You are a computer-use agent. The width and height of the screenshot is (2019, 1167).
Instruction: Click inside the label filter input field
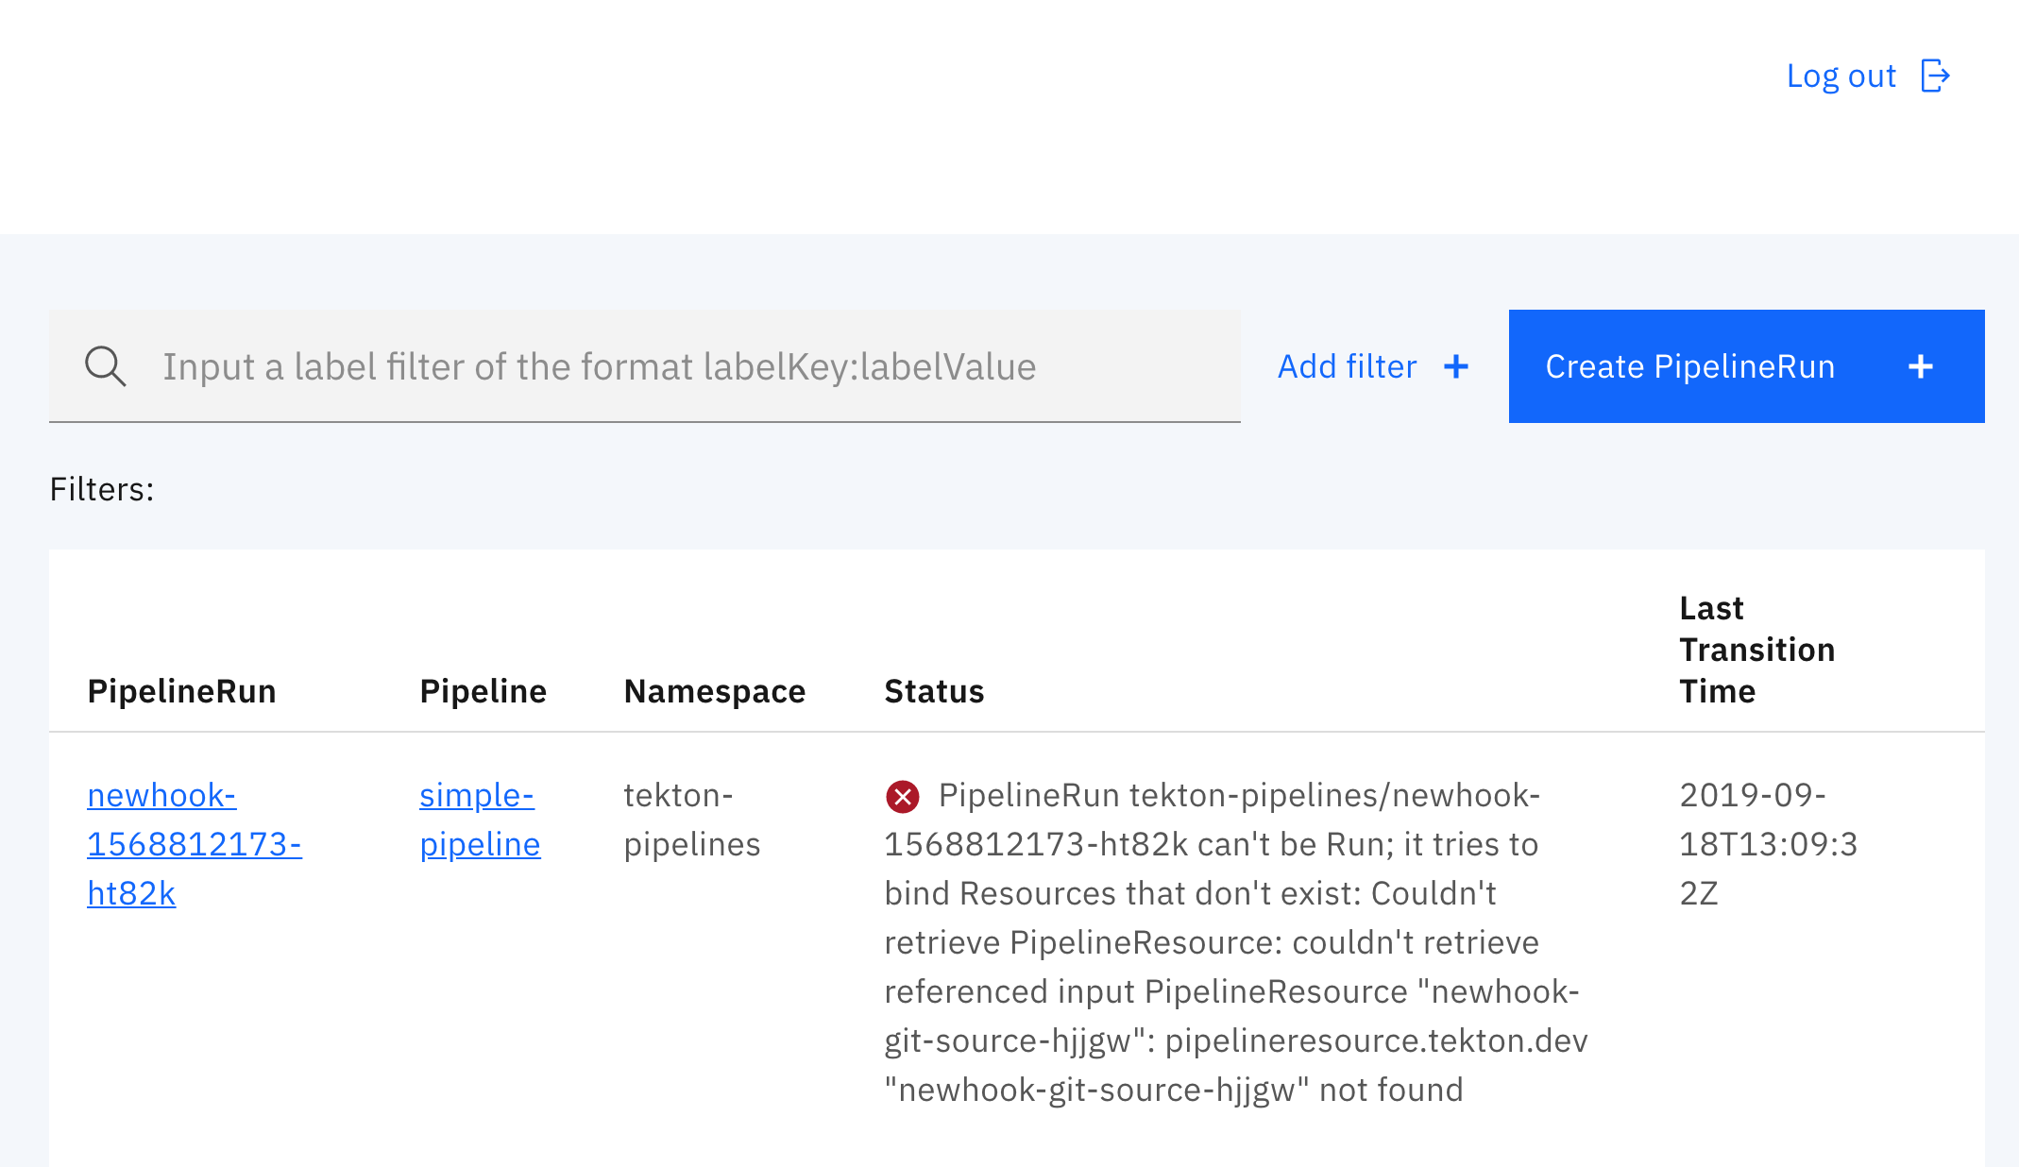[x=661, y=366]
